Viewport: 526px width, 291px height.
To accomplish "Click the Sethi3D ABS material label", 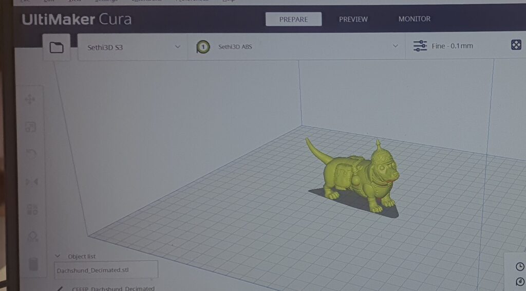I will pyautogui.click(x=235, y=47).
